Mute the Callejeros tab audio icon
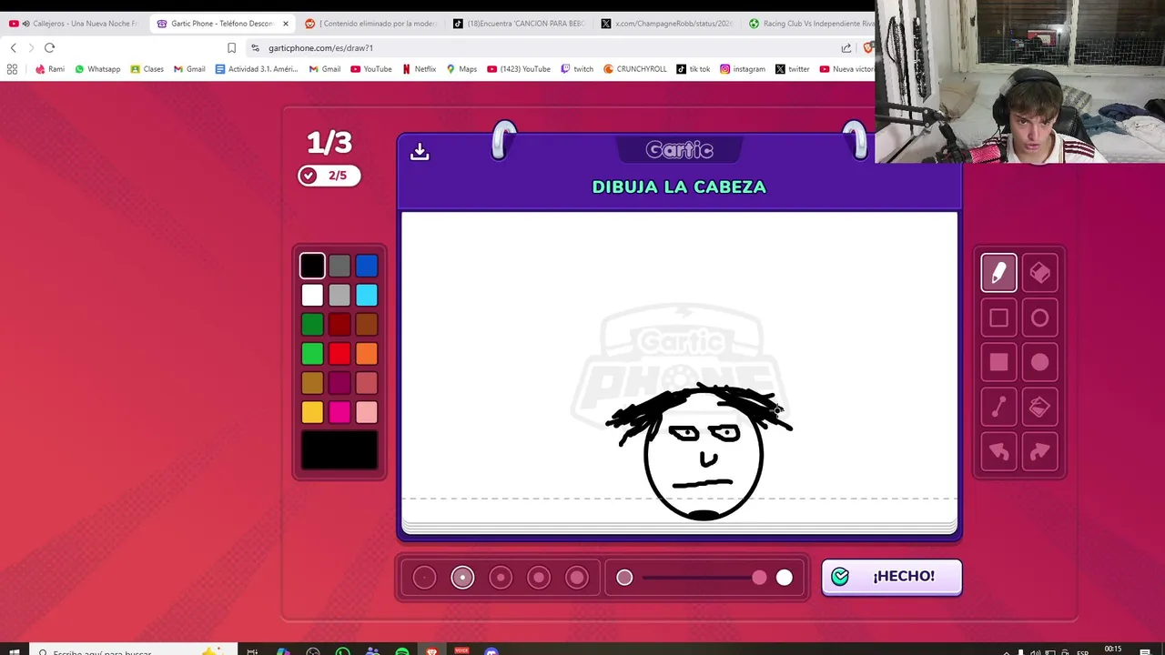The height and width of the screenshot is (655, 1165). pyautogui.click(x=25, y=24)
